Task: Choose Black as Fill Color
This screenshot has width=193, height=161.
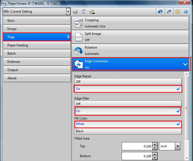Action: coord(128,131)
